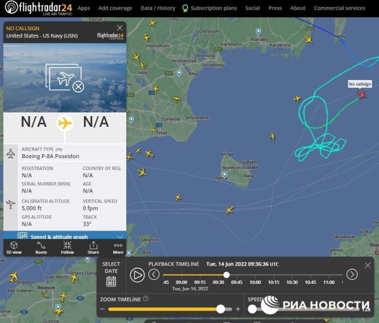Viewport: 379px width, 323px height.
Task: Activate the Follow aircraft icon
Action: [x=67, y=245]
